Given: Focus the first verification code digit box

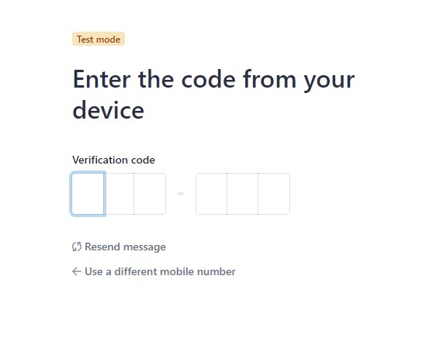Looking at the screenshot, I should click(x=88, y=194).
